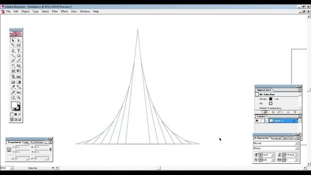Select the Direct Selection tool
Screen dimensions: 311x175
tap(18, 40)
